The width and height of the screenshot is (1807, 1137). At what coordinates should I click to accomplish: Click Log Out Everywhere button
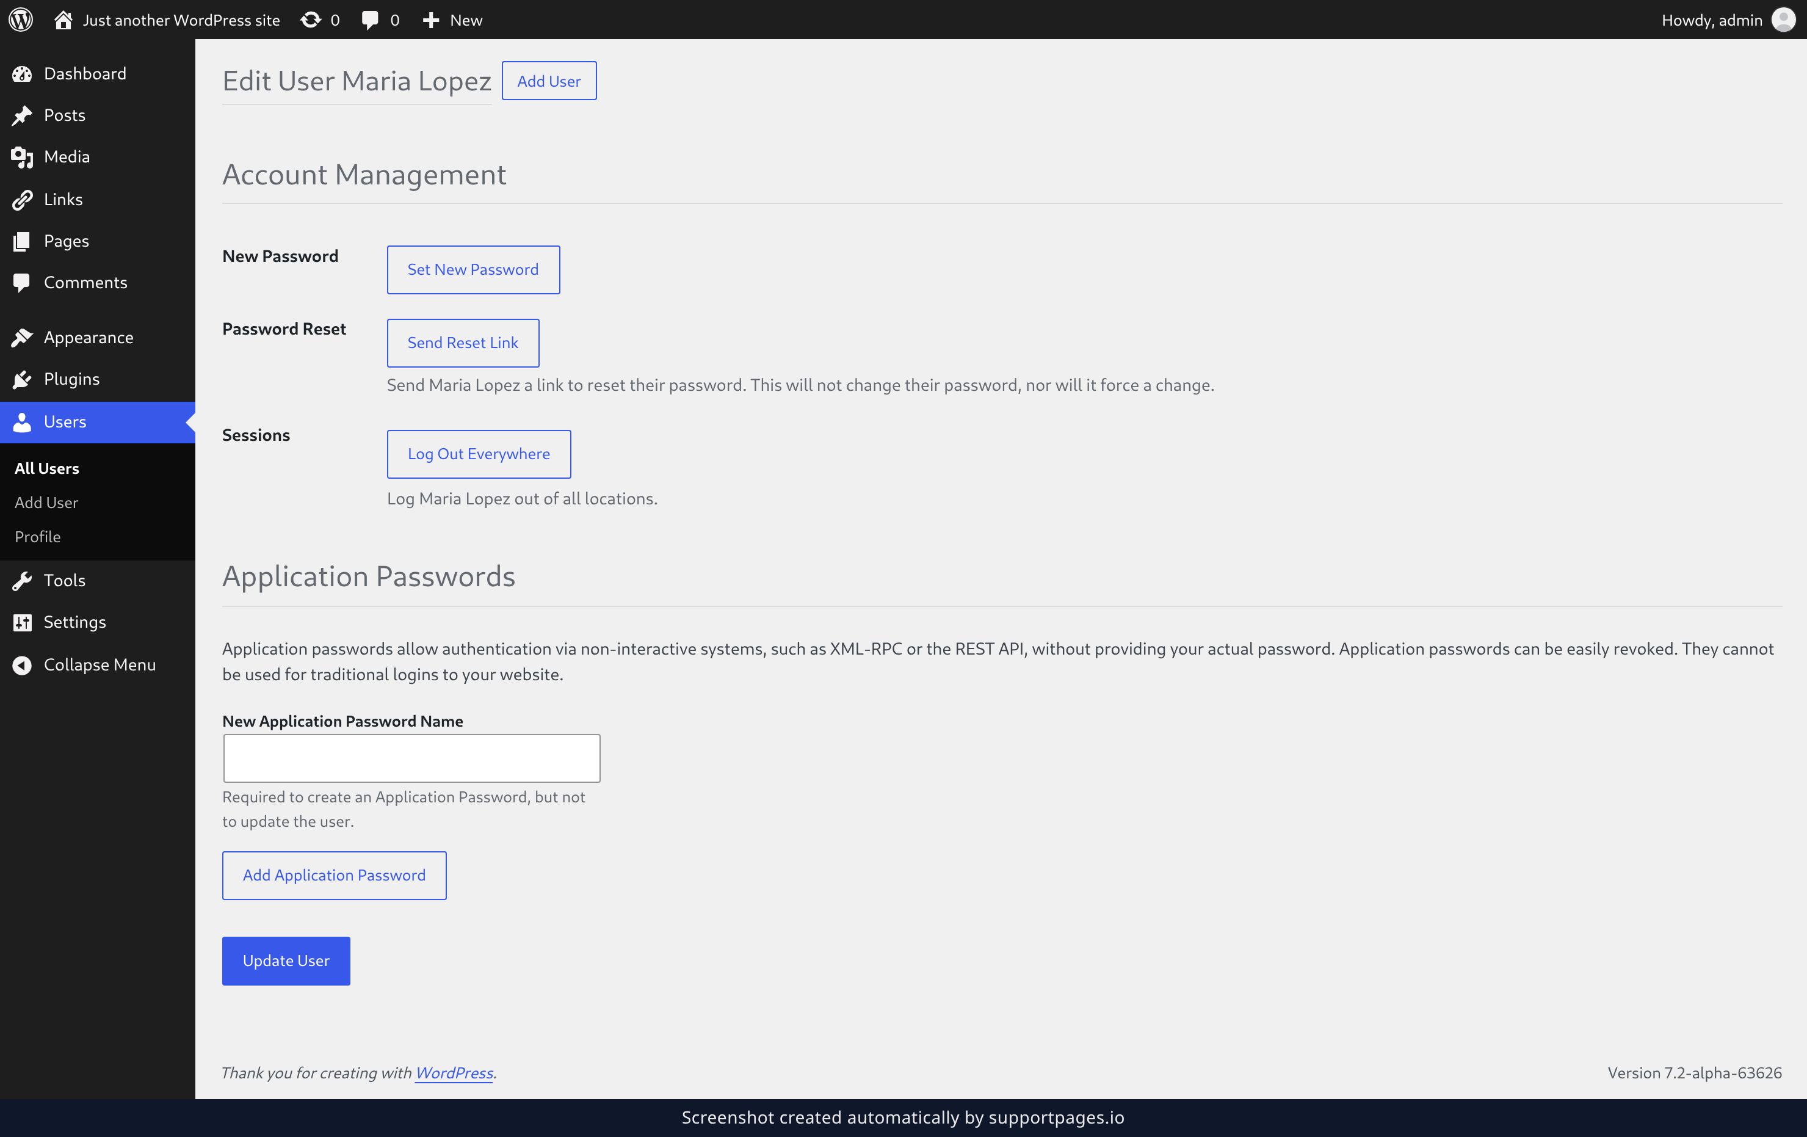coord(479,454)
